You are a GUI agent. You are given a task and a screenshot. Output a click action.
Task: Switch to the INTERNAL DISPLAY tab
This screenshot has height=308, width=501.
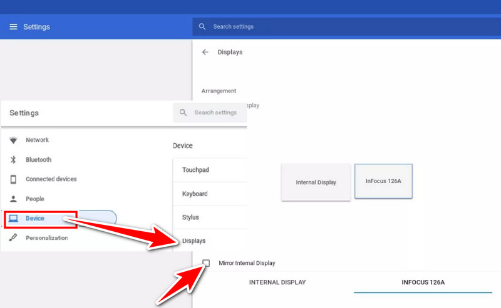pos(277,282)
